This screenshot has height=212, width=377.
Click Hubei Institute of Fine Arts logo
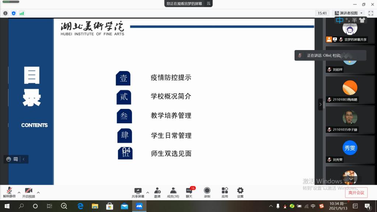[x=92, y=28]
